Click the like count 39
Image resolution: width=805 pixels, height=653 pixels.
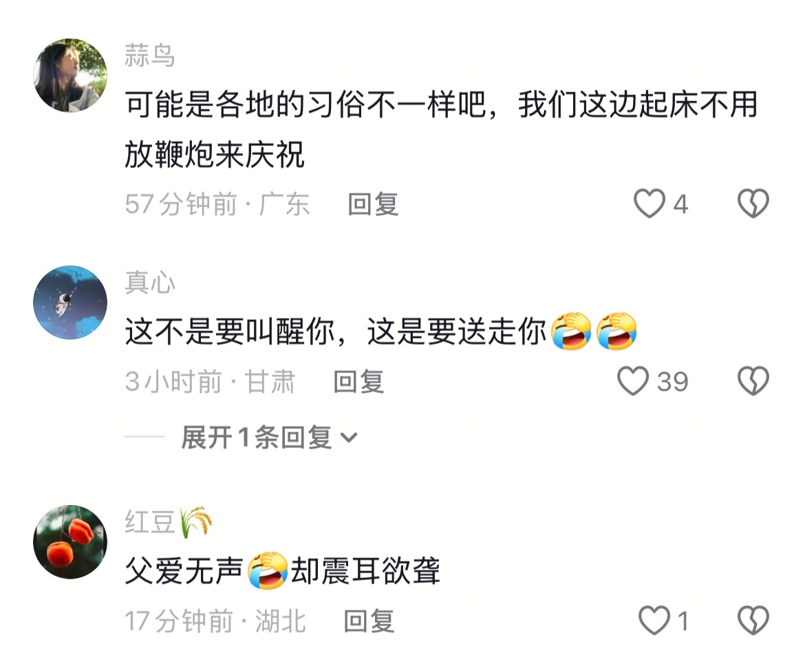point(672,381)
